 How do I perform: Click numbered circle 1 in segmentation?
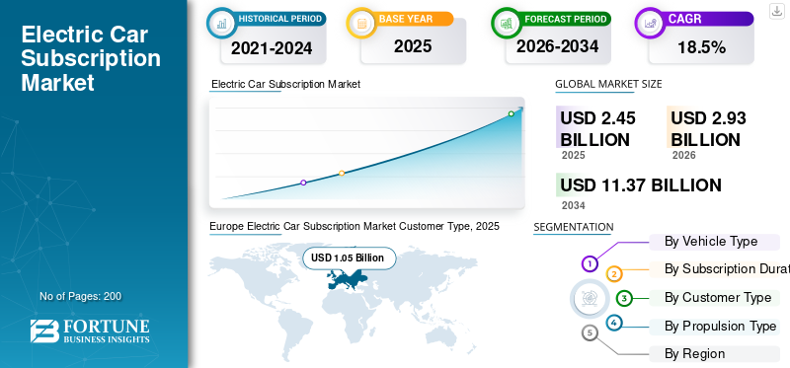pos(590,263)
